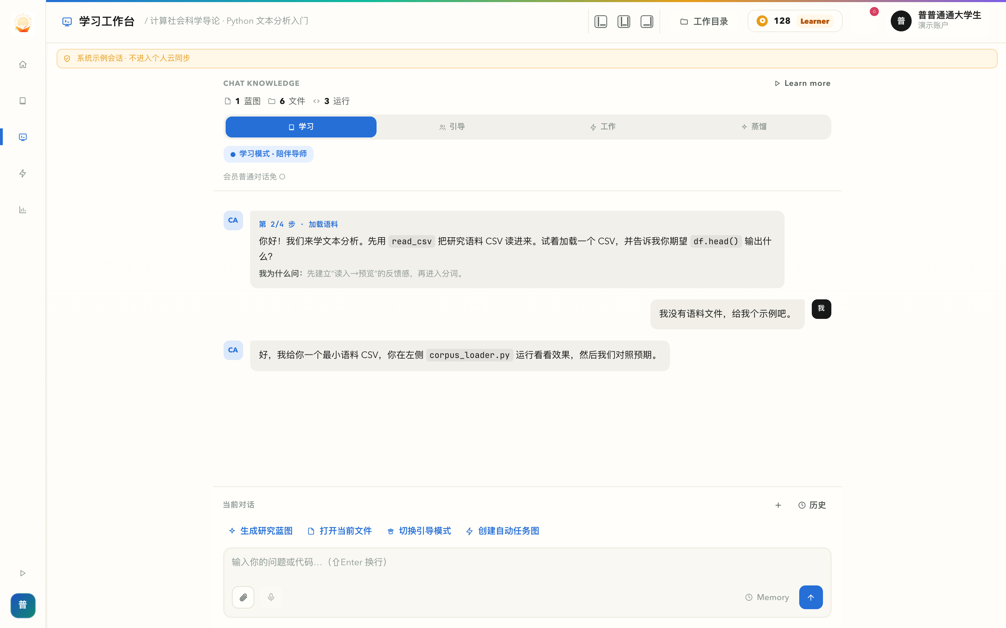1006x628 pixels.
Task: Click the app logo at top left
Action: (x=23, y=23)
